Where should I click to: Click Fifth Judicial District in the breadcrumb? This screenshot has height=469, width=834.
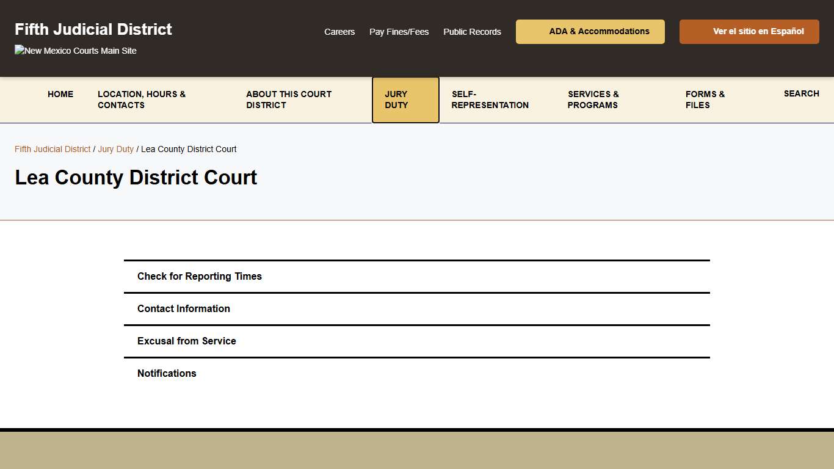(52, 149)
